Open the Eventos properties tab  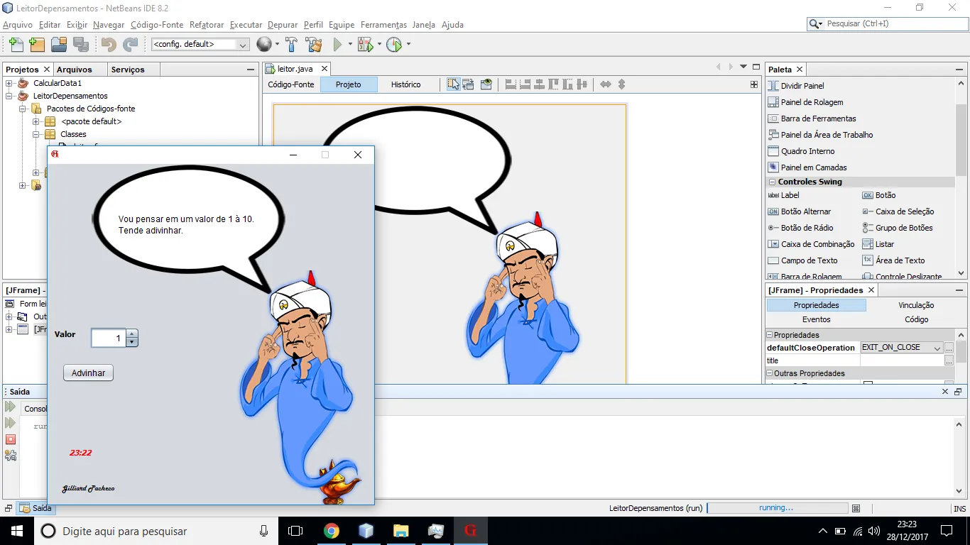[x=816, y=319]
